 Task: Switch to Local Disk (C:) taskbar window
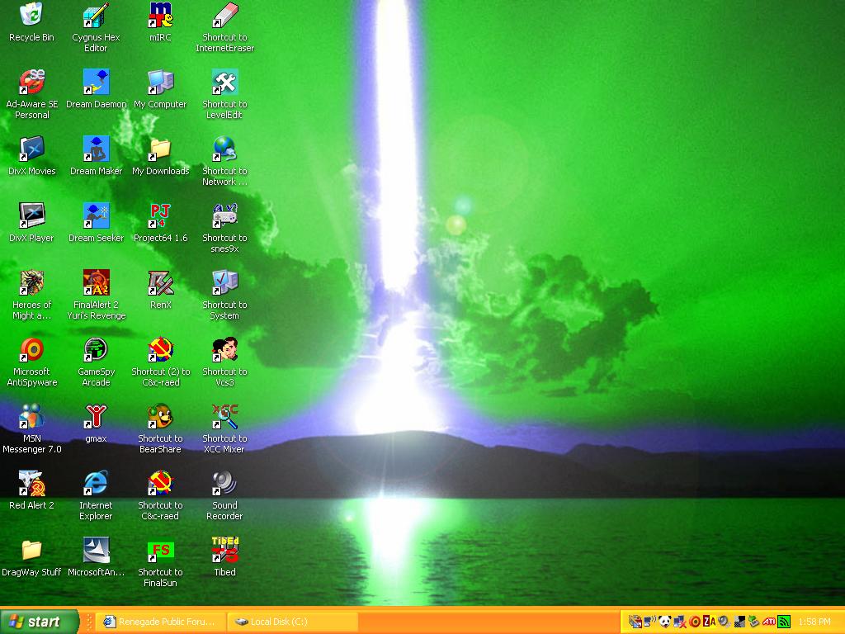point(293,622)
